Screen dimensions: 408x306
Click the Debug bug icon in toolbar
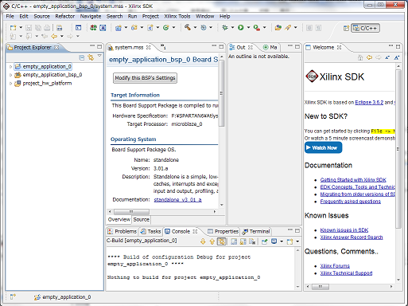(x=225, y=27)
